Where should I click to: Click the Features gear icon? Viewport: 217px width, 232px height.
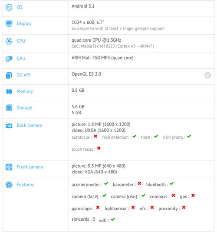(9, 185)
